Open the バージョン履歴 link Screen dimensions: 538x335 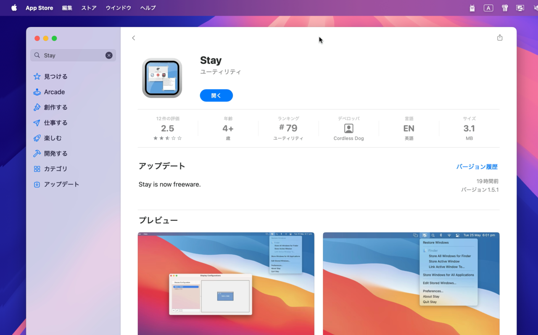[477, 166]
